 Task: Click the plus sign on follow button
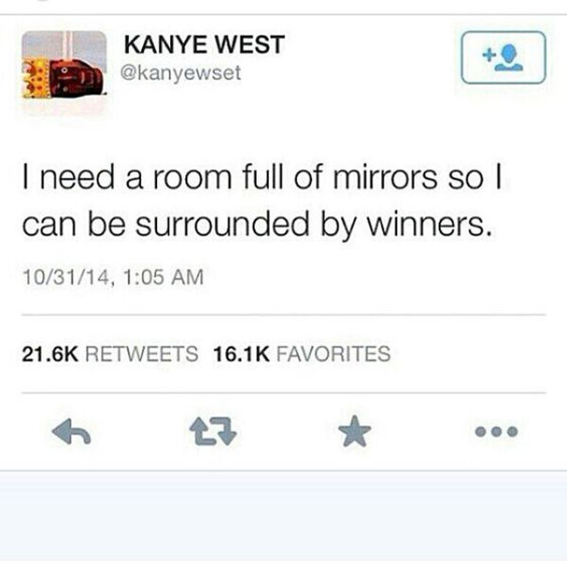point(488,56)
